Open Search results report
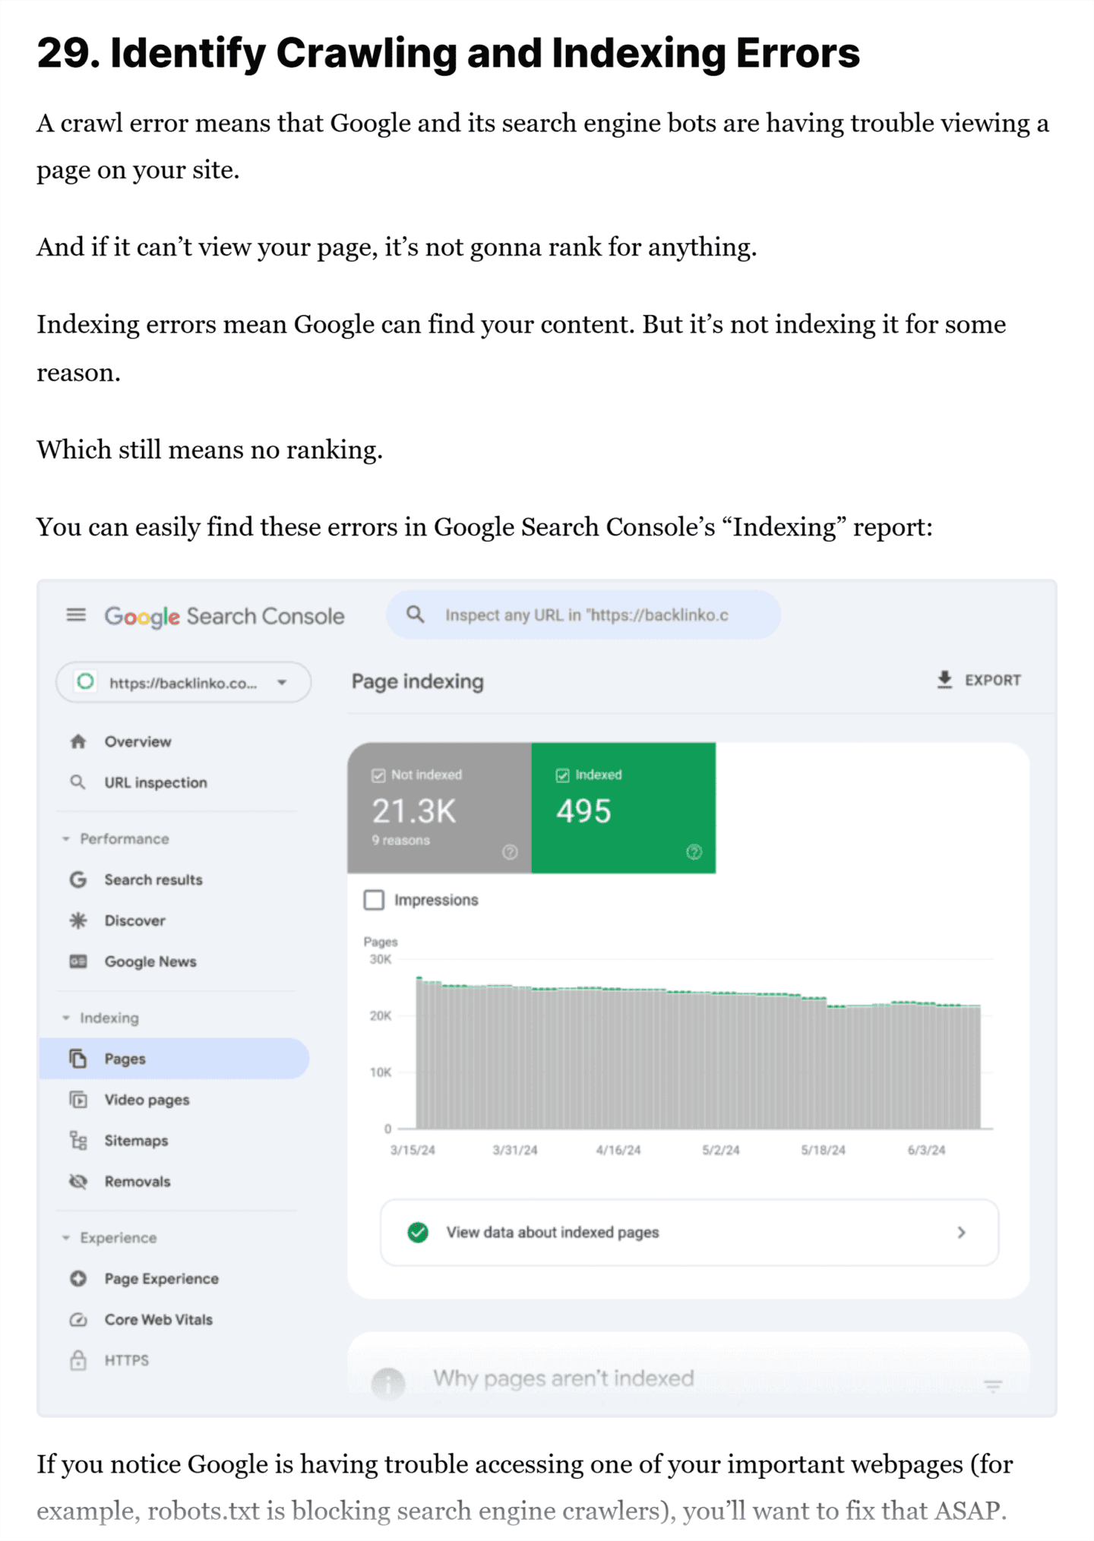Viewport: 1094px width, 1541px height. pyautogui.click(x=153, y=879)
